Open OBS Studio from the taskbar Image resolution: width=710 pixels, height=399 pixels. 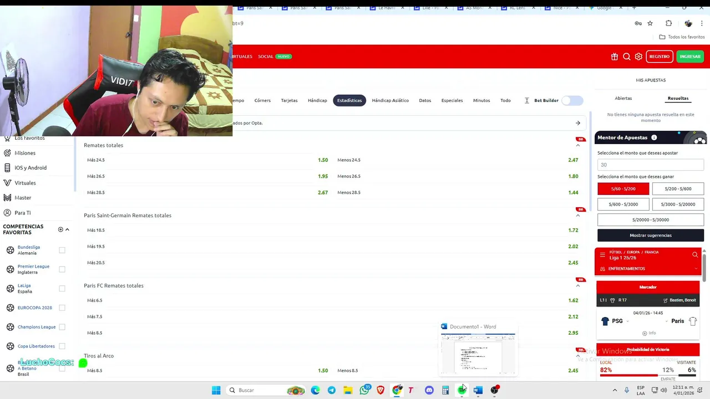coord(494,390)
